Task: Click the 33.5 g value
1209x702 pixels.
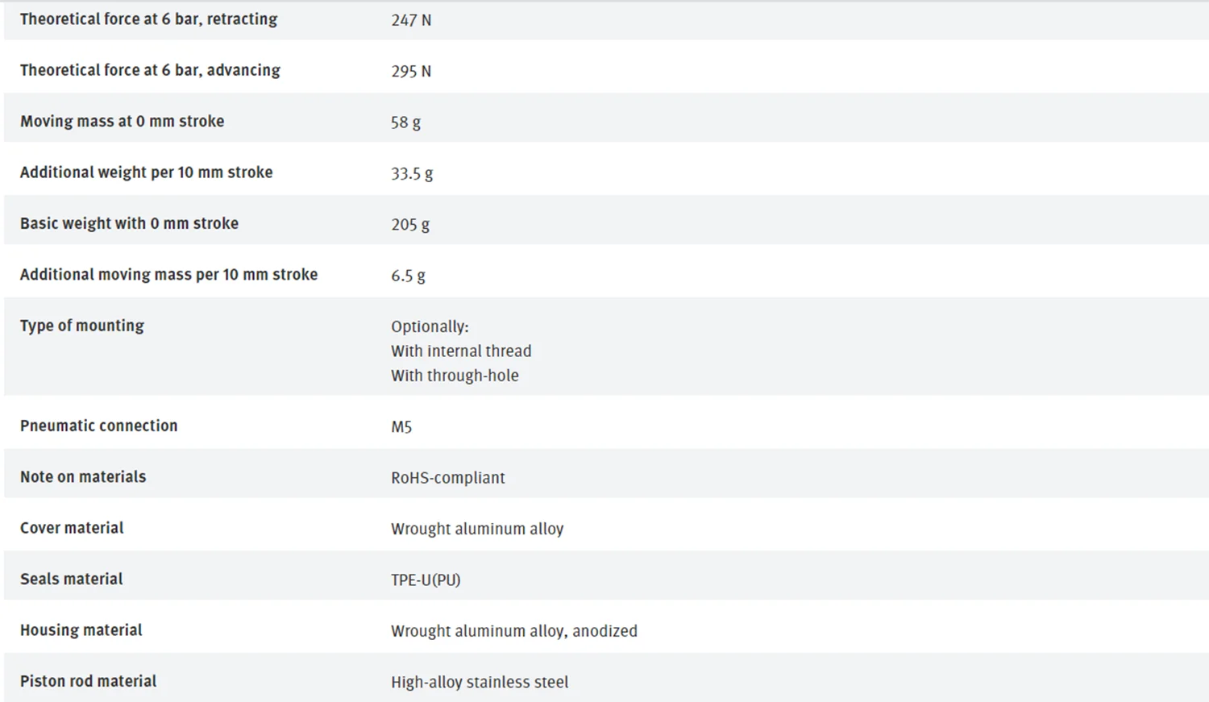Action: (412, 173)
